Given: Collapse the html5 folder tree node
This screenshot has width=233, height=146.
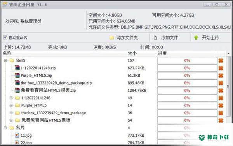Looking at the screenshot, I should tap(5, 60).
